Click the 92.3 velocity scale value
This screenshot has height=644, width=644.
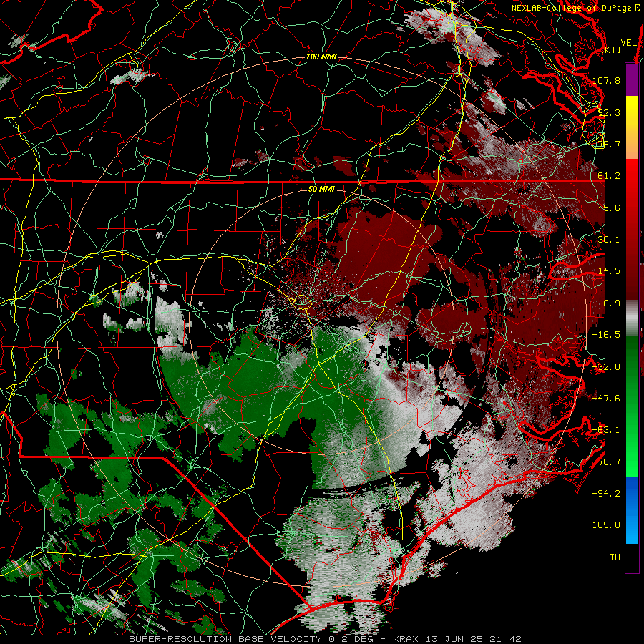pyautogui.click(x=609, y=112)
